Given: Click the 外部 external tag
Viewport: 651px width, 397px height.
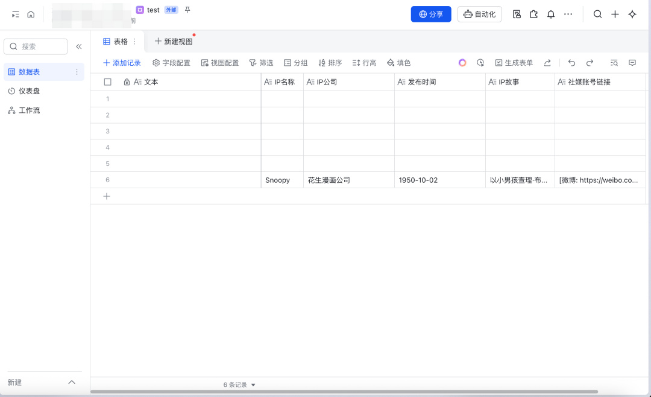Looking at the screenshot, I should [171, 10].
